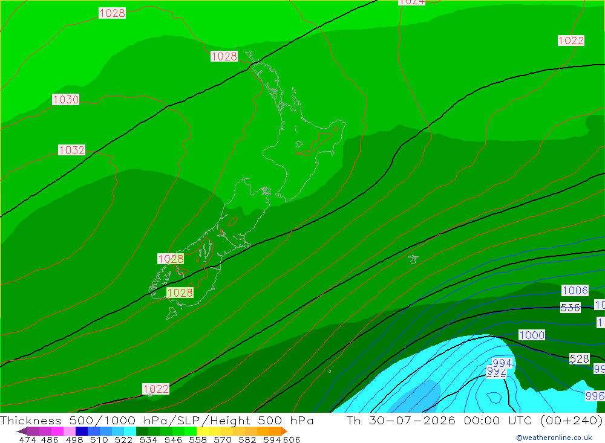Pick the cyan legend swatch before dark green
The image size is (605, 443).
130,431
